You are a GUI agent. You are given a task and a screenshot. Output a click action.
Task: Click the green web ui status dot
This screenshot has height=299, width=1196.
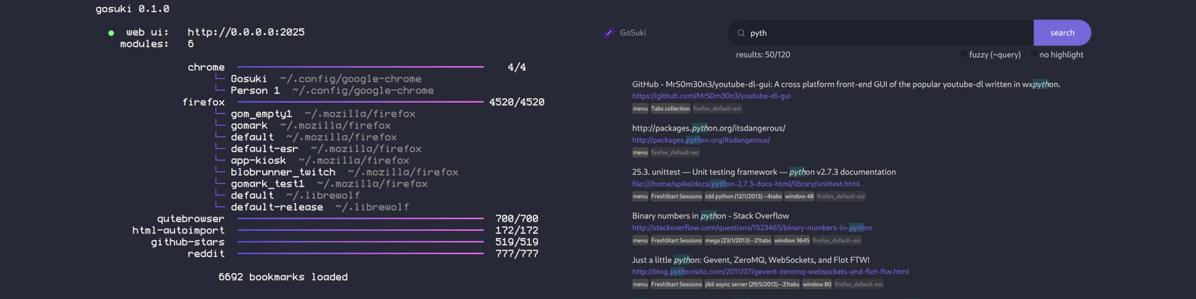pos(111,33)
